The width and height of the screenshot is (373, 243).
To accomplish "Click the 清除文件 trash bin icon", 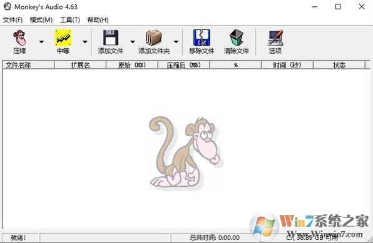I will click(x=237, y=37).
